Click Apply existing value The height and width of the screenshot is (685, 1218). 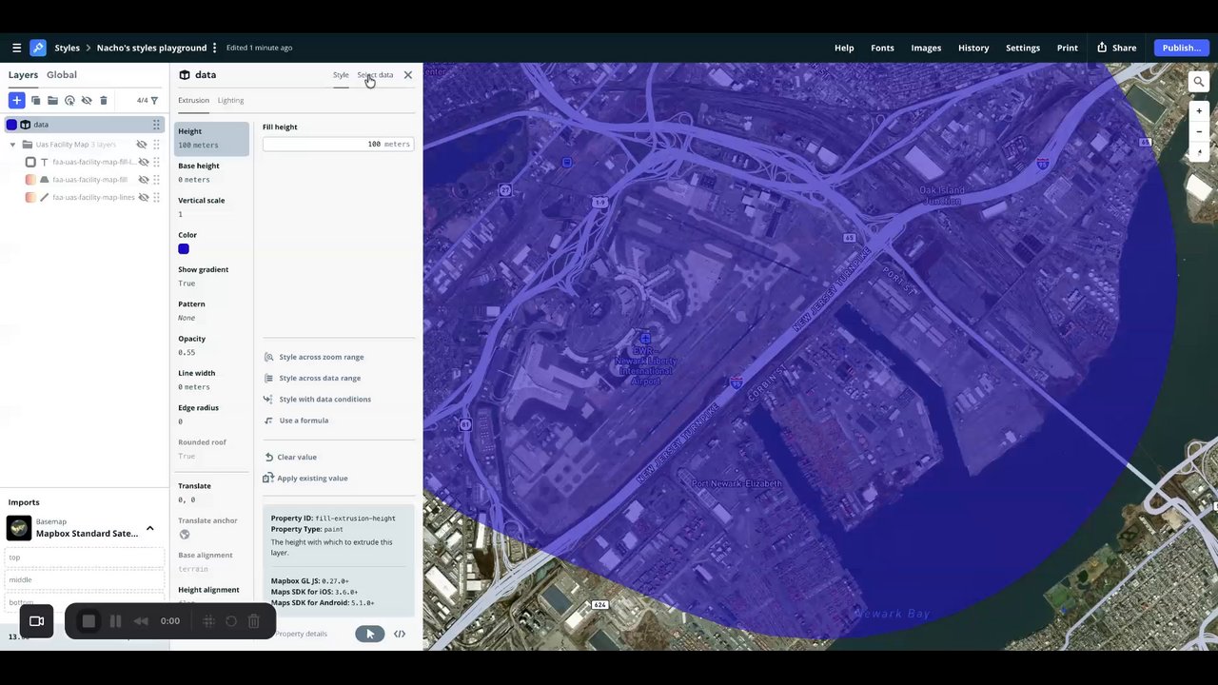[x=305, y=479]
